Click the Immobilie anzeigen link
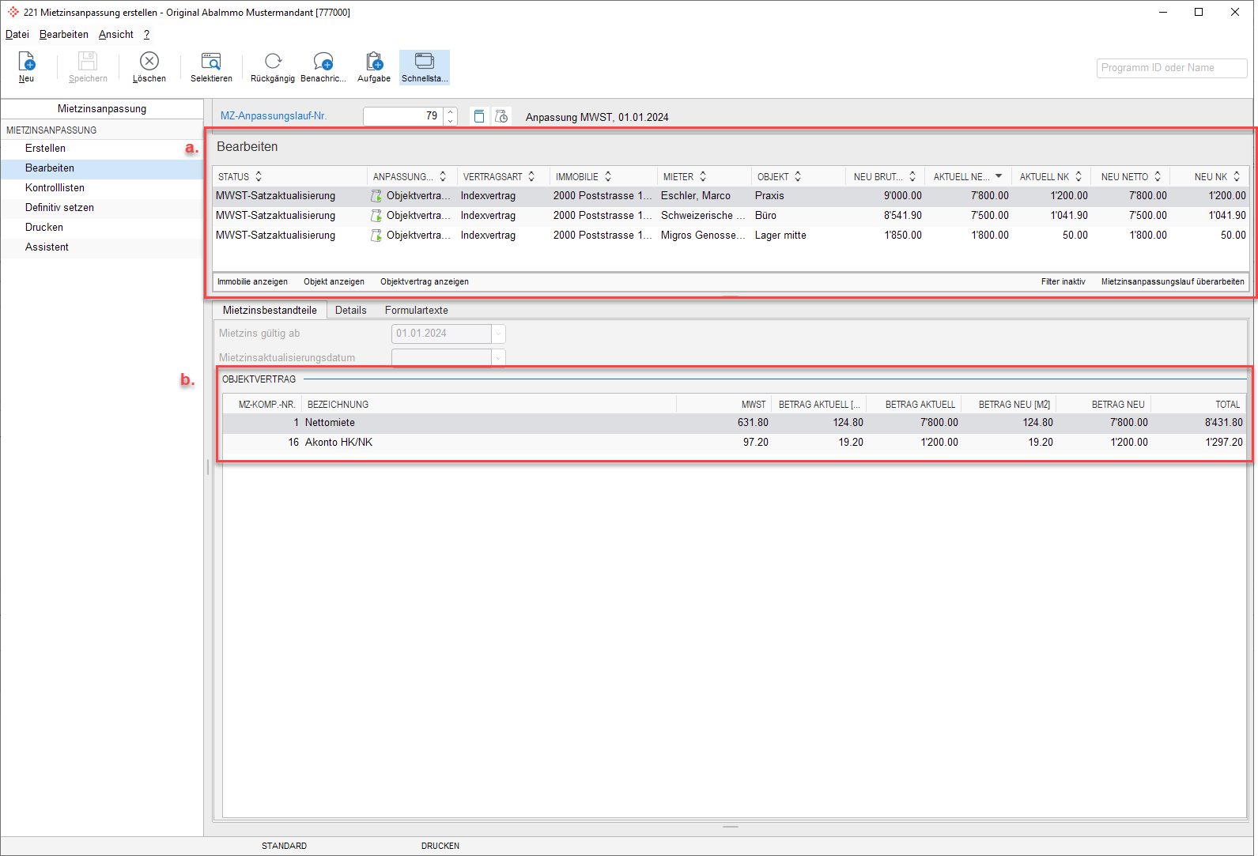 [x=252, y=281]
